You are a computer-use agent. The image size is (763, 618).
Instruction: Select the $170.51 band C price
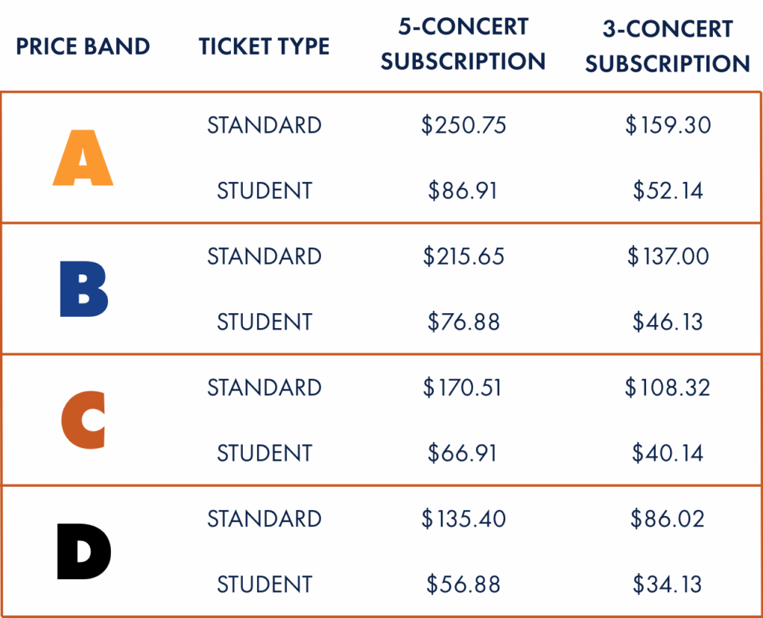coord(463,388)
